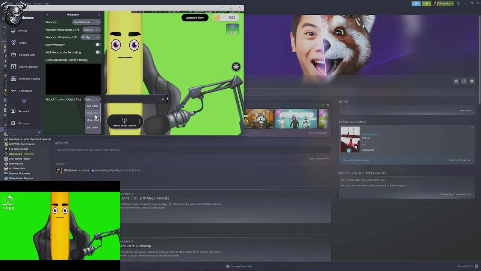
Task: Select 1280 x 720 output size
Action: coord(92,113)
